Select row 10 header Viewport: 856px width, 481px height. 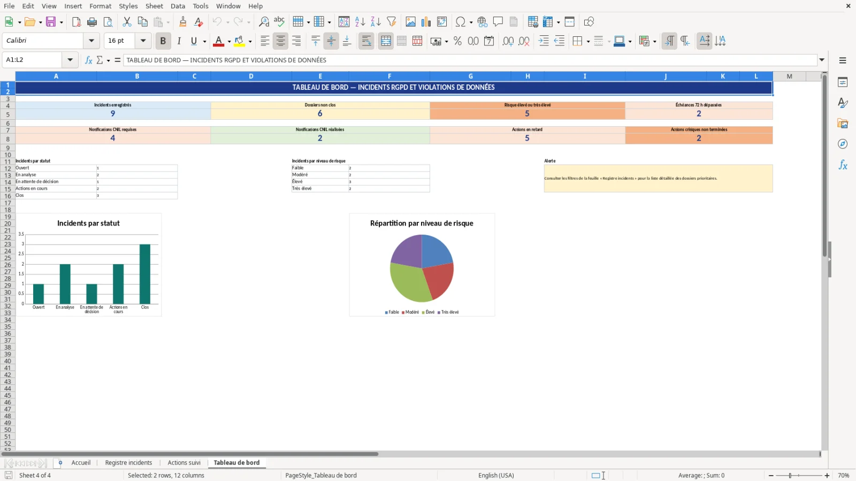coord(7,155)
